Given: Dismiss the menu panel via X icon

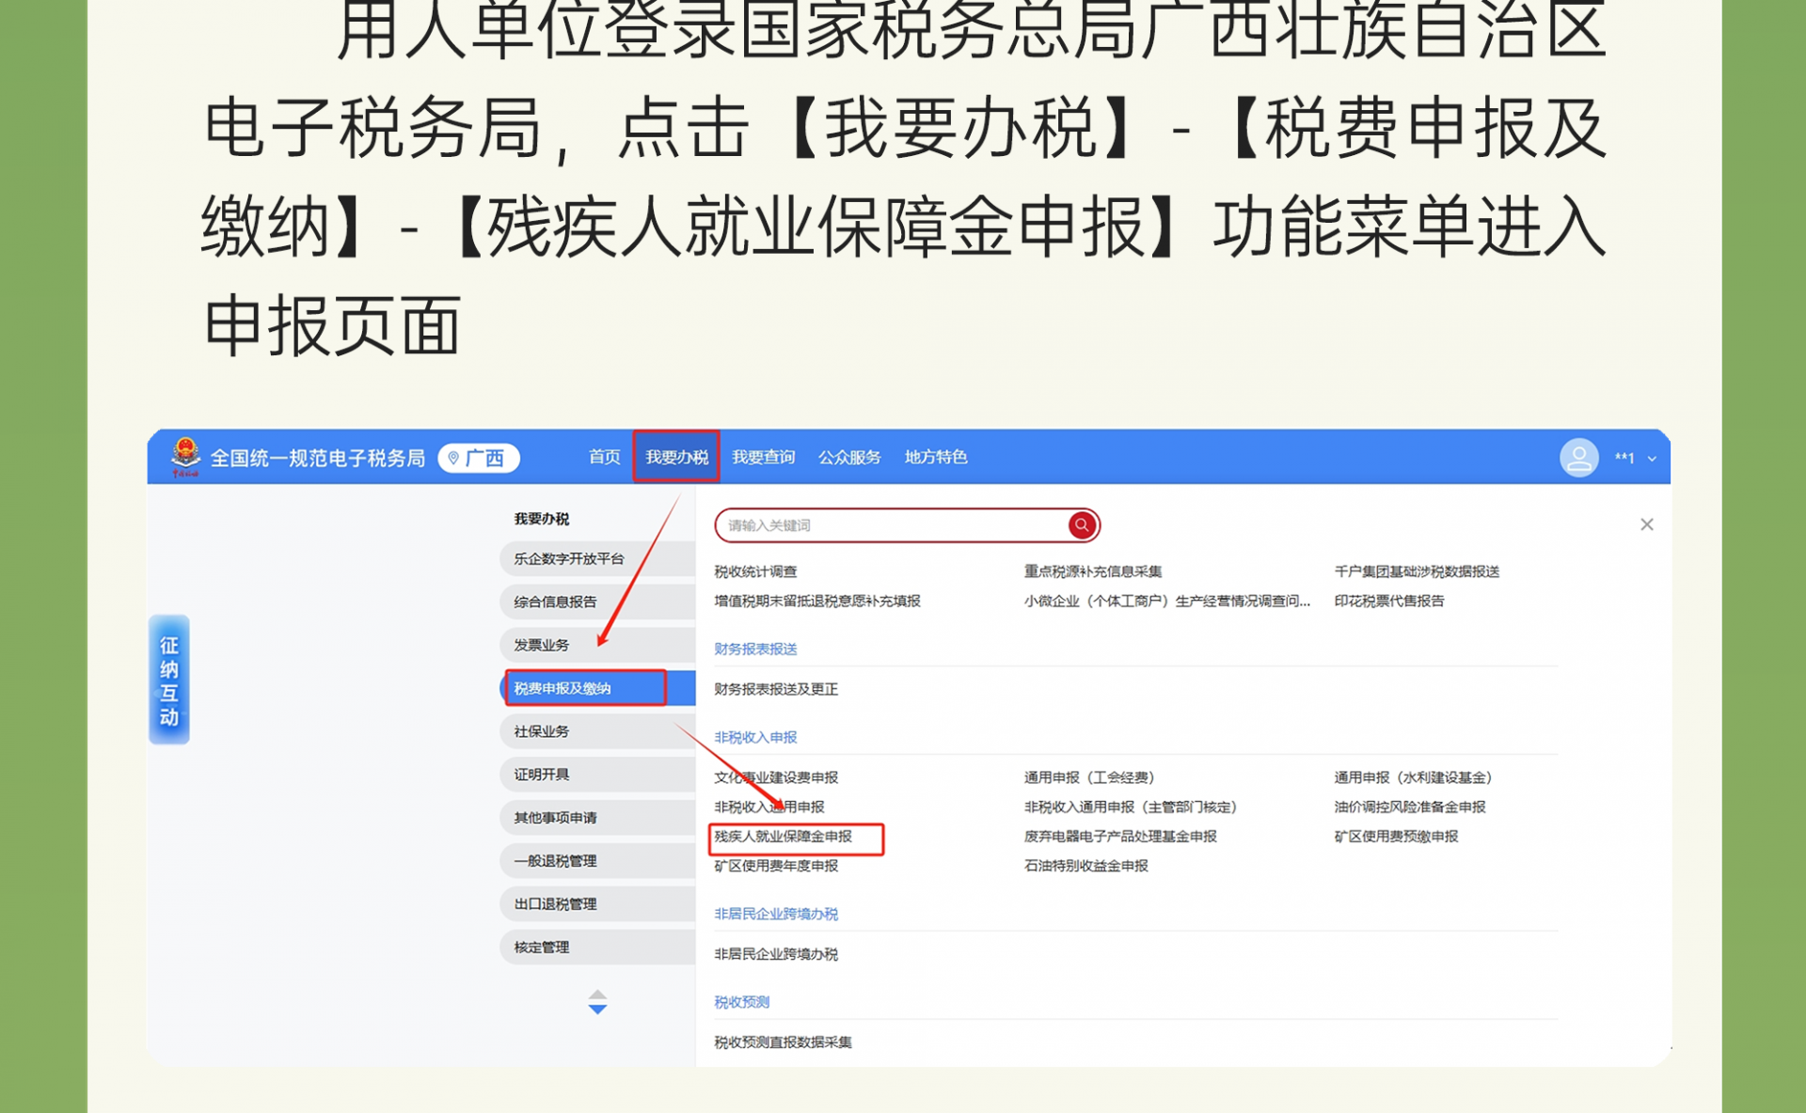Looking at the screenshot, I should (x=1647, y=524).
